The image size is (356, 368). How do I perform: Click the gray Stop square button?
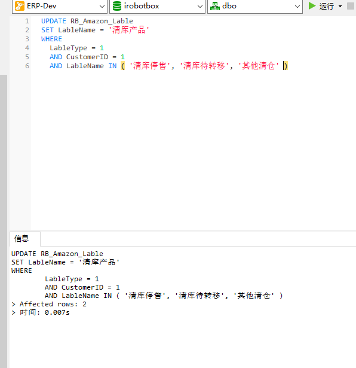tap(351, 6)
